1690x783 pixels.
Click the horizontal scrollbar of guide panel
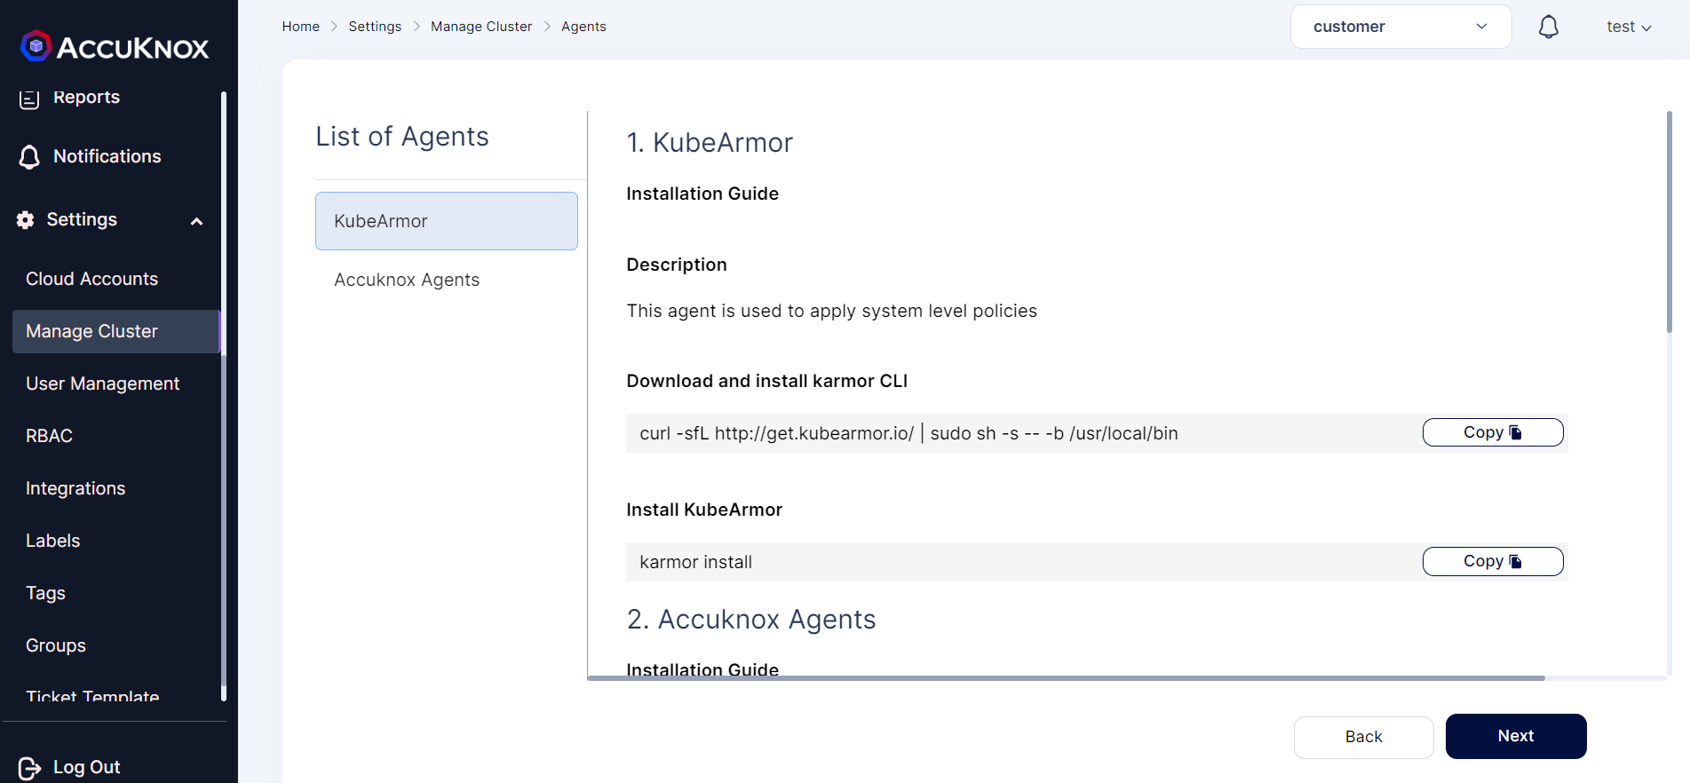(x=1066, y=678)
